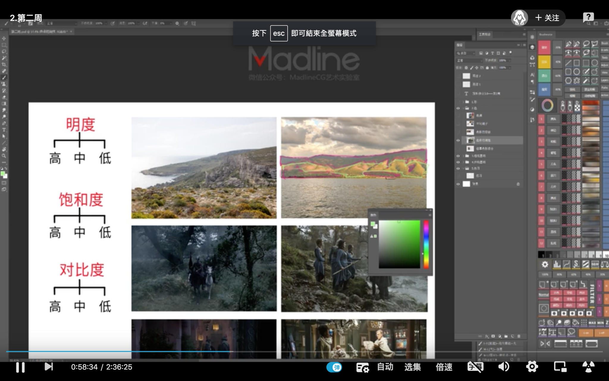Click the pen tool icon in Brusherator grid

tap(568, 44)
